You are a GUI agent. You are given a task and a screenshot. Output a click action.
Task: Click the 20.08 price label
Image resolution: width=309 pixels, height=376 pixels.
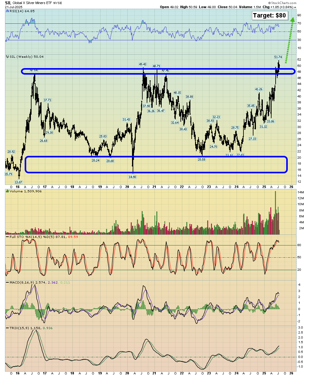pyautogui.click(x=110, y=161)
